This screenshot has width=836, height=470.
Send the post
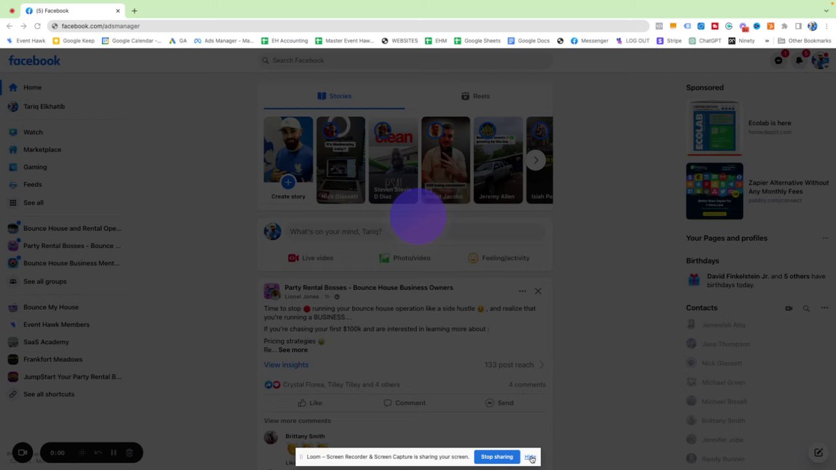(499, 403)
